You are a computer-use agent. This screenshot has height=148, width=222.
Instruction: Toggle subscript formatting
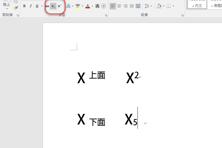click(x=53, y=6)
